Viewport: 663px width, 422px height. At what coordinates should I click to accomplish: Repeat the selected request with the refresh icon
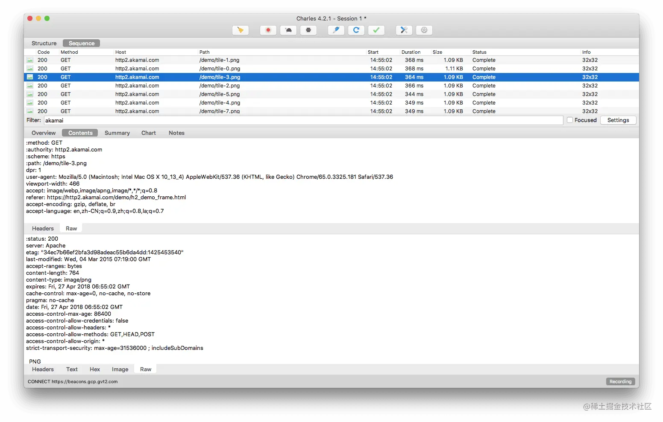tap(356, 30)
